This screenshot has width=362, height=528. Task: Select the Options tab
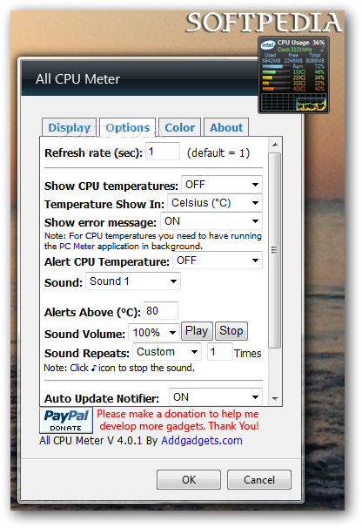point(128,127)
